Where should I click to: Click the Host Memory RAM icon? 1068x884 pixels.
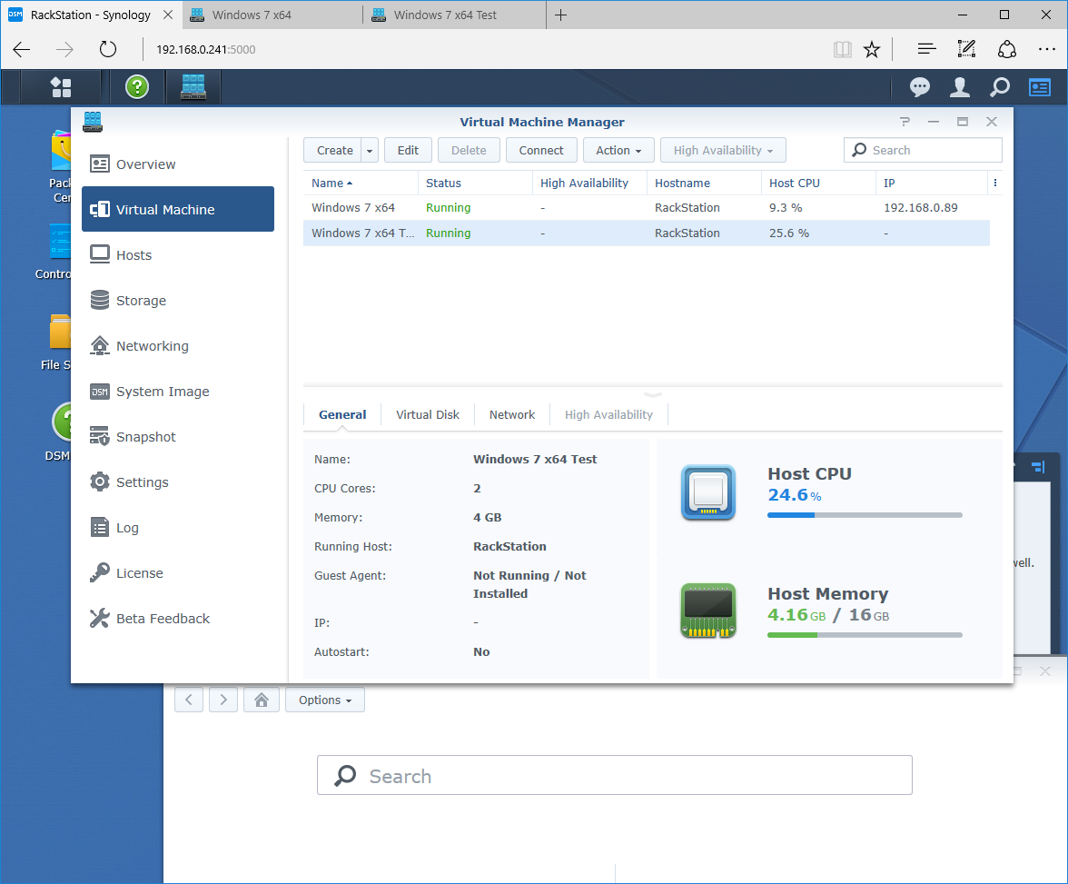pyautogui.click(x=708, y=611)
